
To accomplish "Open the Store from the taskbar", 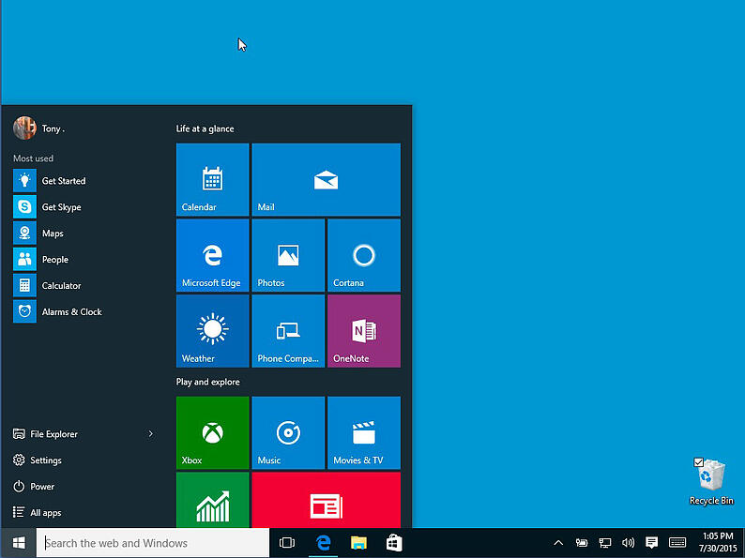I will (x=394, y=543).
